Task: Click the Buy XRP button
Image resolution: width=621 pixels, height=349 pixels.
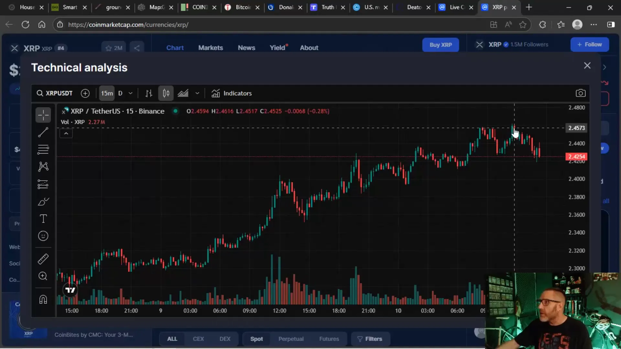Action: tap(441, 45)
